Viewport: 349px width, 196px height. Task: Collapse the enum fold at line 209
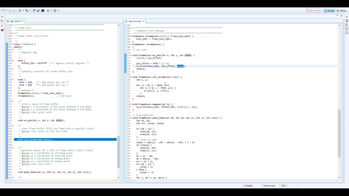pyautogui.click(x=13, y=60)
